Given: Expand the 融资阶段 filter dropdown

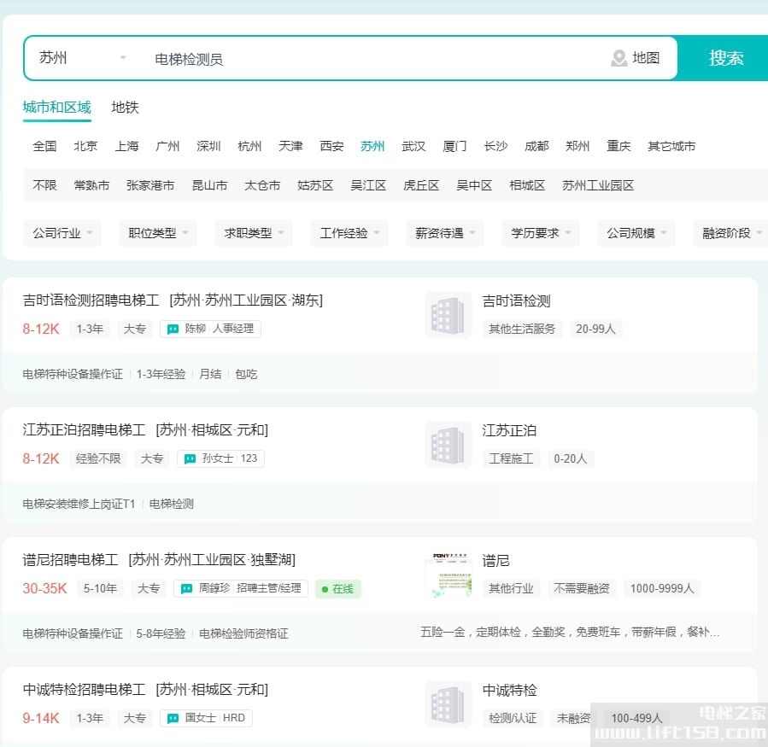Looking at the screenshot, I should 730,233.
